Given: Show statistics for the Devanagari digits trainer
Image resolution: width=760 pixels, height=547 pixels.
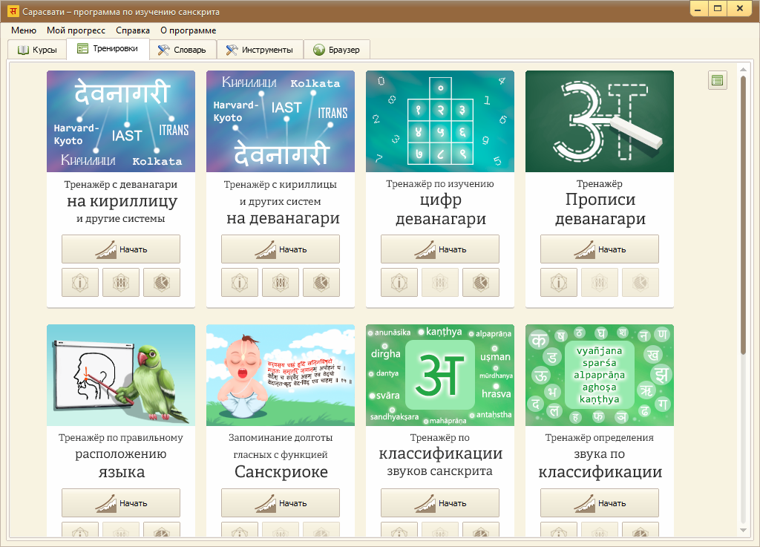Looking at the screenshot, I should coord(481,283).
